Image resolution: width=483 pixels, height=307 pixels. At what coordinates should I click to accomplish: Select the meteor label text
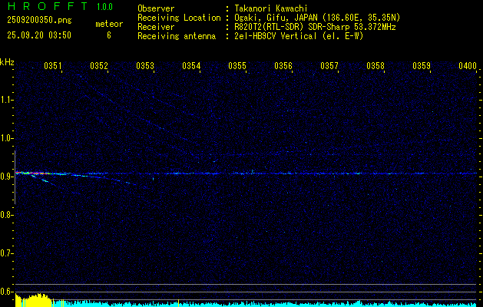click(108, 25)
